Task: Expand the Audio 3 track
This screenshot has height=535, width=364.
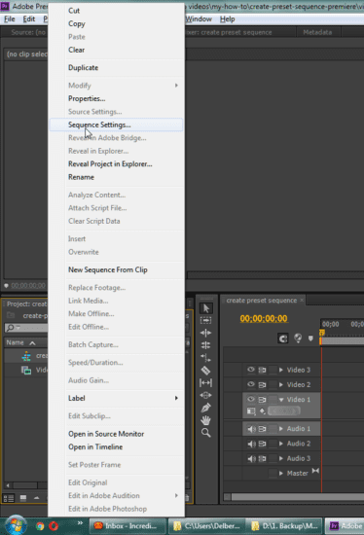Action: [x=281, y=458]
